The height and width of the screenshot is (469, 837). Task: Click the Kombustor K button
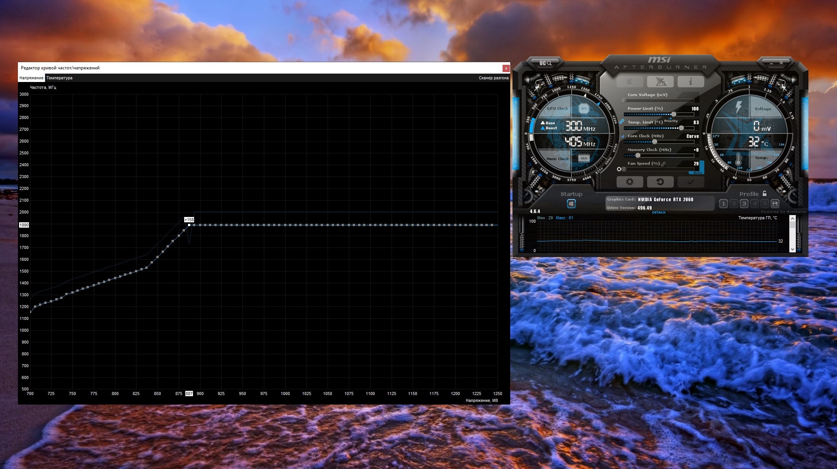pos(630,81)
